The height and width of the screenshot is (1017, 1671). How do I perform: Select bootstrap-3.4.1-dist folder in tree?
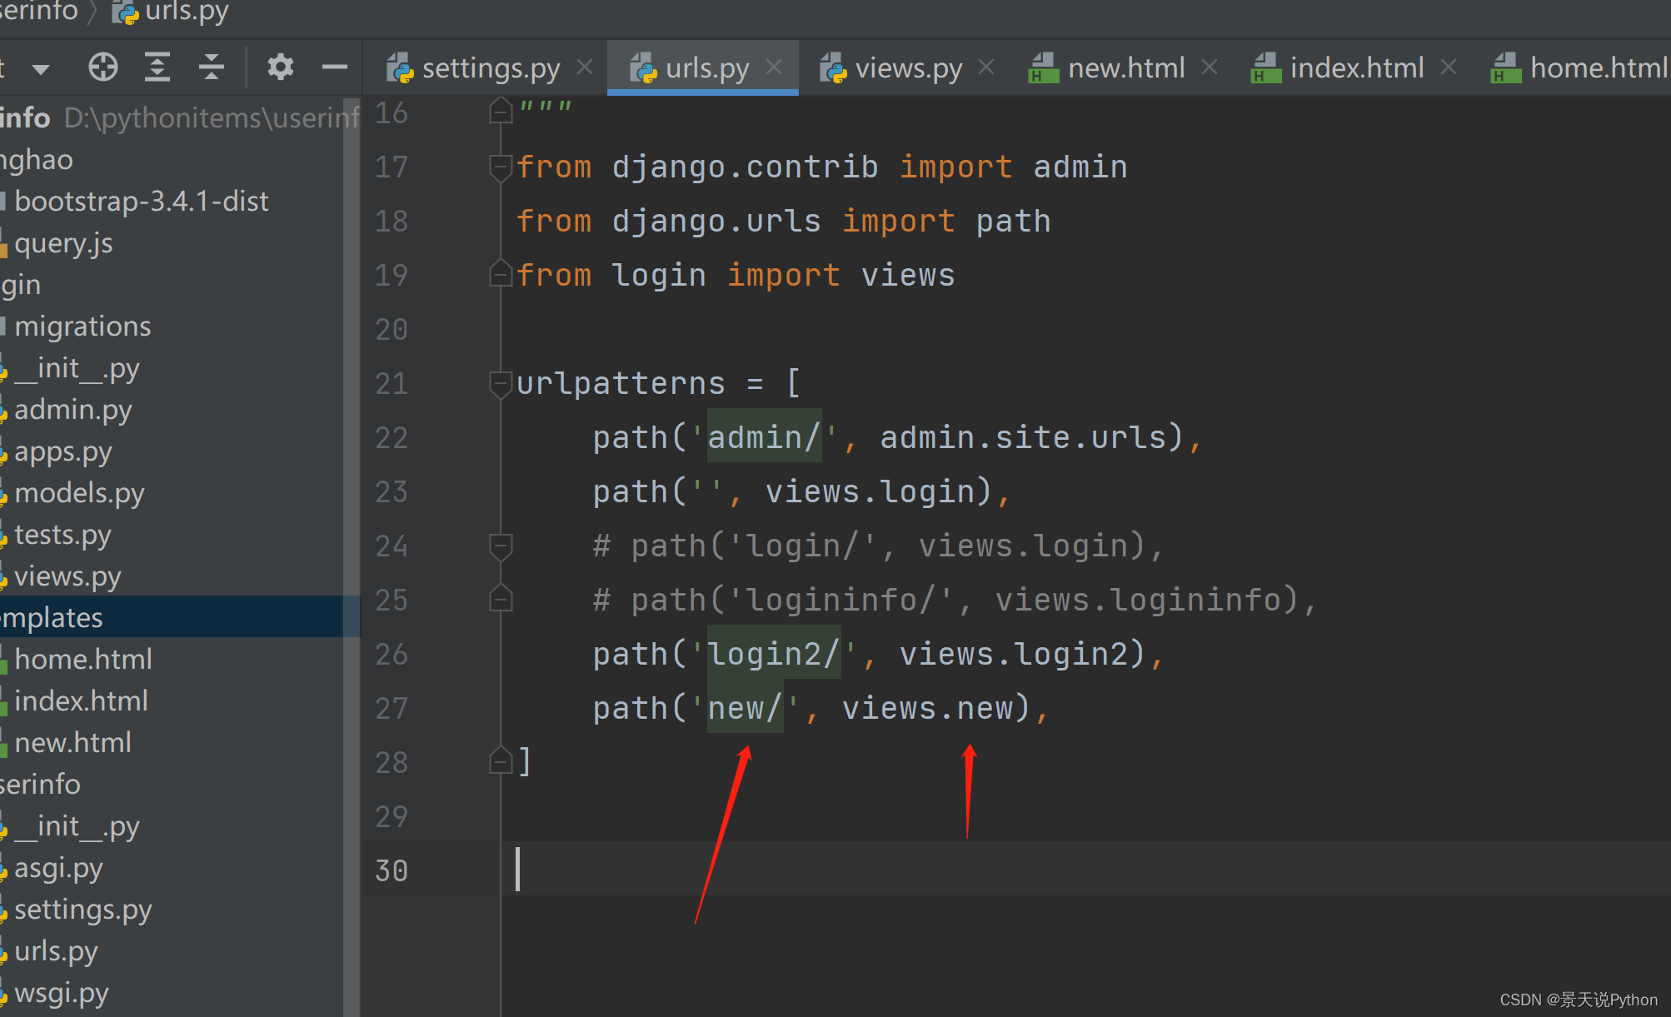141,201
